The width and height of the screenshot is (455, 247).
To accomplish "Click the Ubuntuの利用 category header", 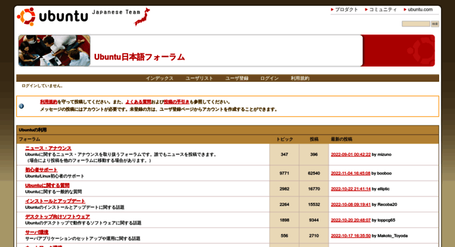I will pos(33,130).
